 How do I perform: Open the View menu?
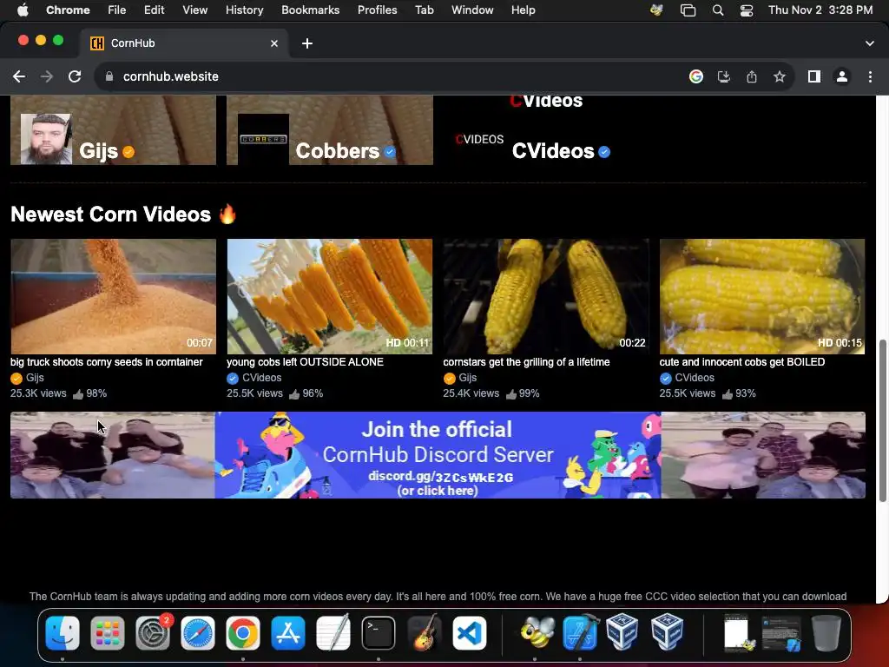pos(195,10)
